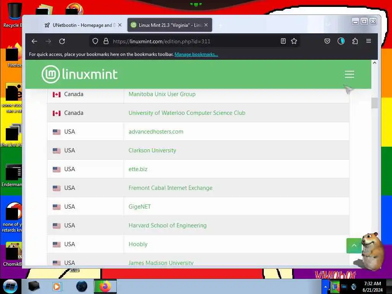Image resolution: width=392 pixels, height=294 pixels.
Task: Open the dark globe taskbar icon
Action: 82,286
